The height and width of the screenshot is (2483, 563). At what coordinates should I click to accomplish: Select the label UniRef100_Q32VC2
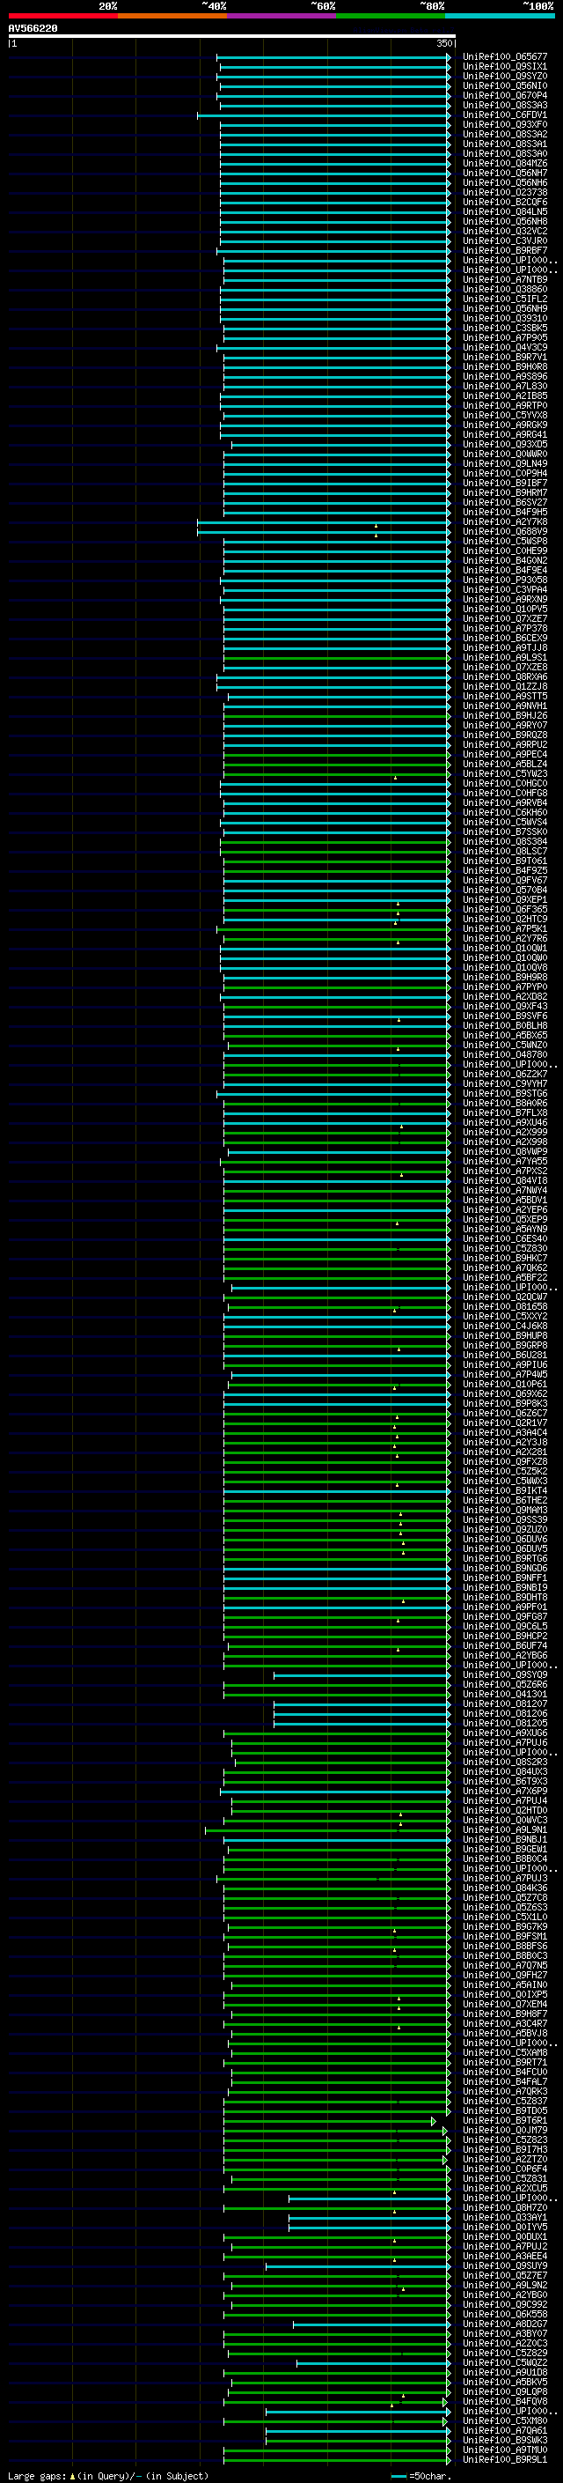(505, 232)
